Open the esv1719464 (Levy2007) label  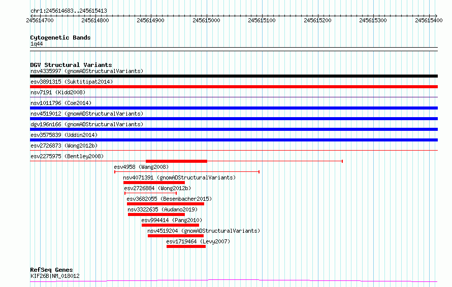click(x=199, y=241)
